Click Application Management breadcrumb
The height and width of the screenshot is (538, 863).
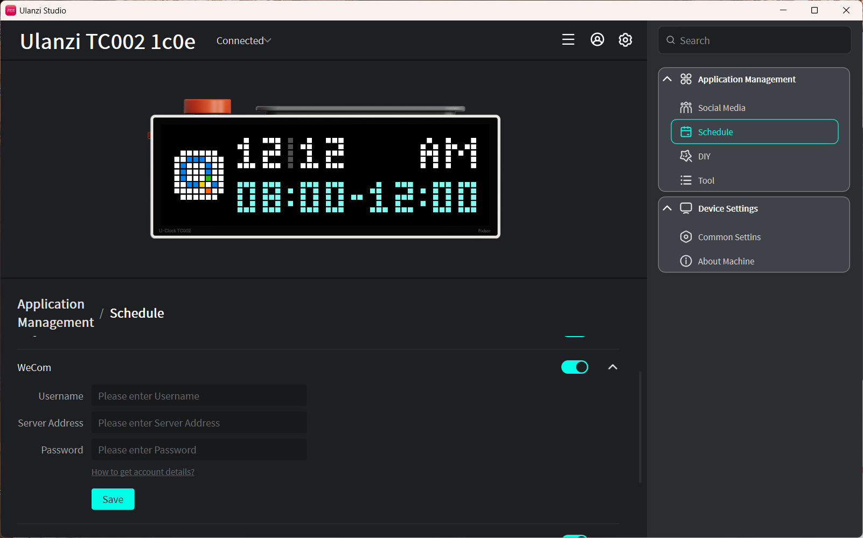(x=55, y=313)
